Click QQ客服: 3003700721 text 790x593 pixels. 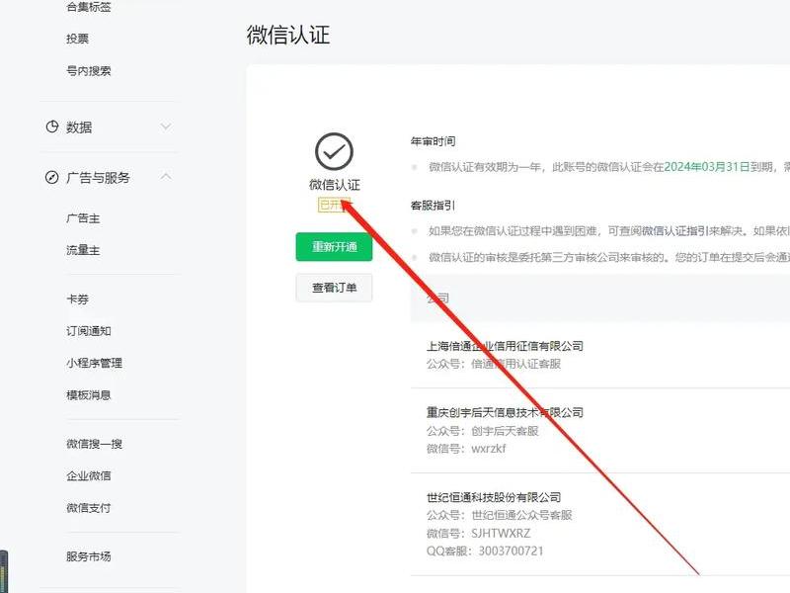(485, 551)
